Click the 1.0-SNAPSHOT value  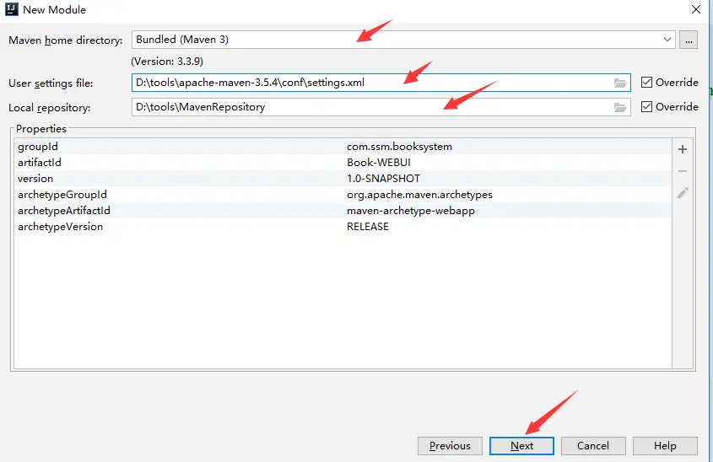[x=383, y=179]
